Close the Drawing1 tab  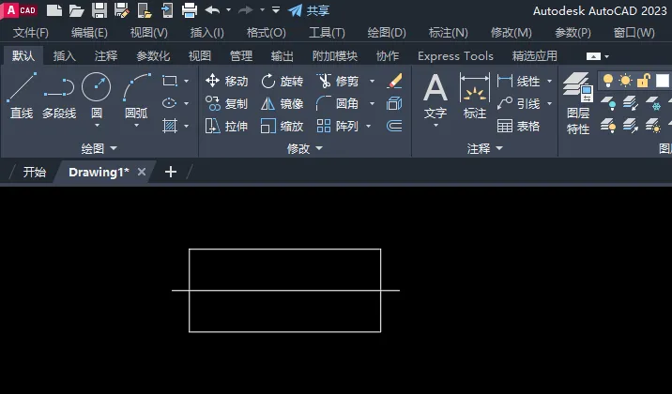tap(142, 172)
